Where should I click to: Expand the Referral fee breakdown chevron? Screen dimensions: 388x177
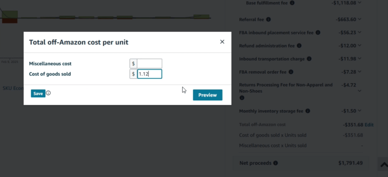359,19
